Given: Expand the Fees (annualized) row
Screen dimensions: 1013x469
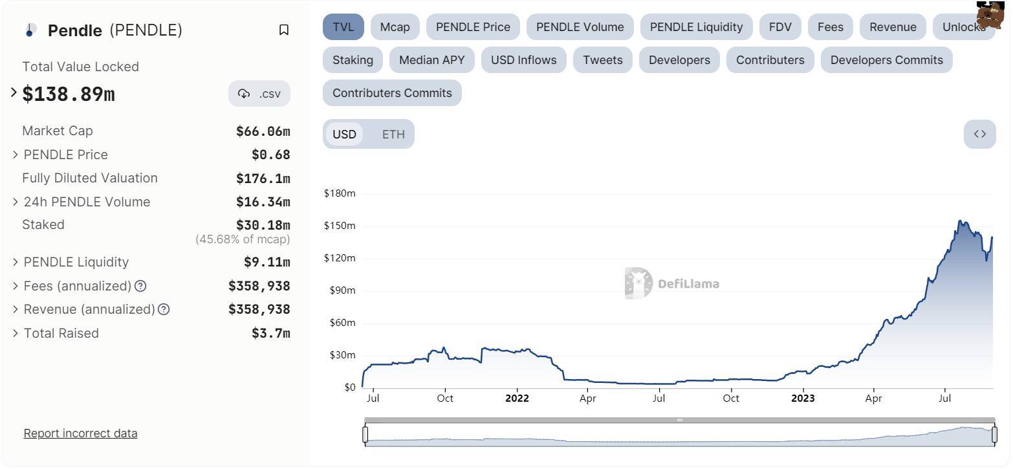Looking at the screenshot, I should 16,286.
